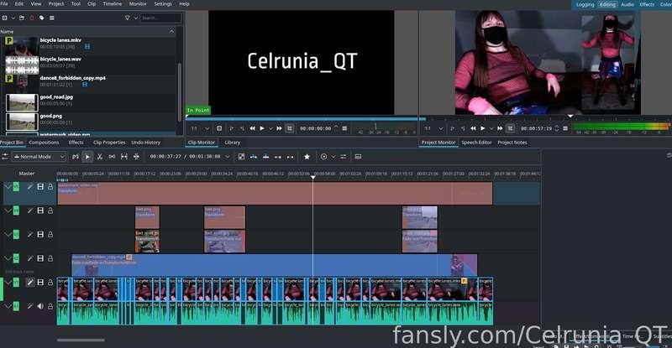672x348 pixels.
Task: Toggle lock on the top watermark video track
Action: coord(50,187)
